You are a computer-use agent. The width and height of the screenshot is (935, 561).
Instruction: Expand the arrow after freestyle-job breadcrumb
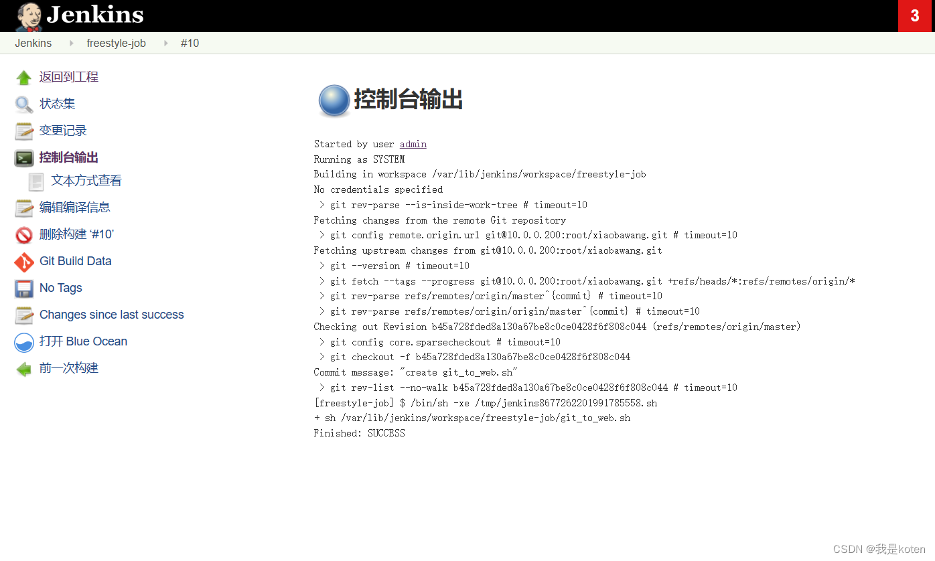click(x=165, y=43)
